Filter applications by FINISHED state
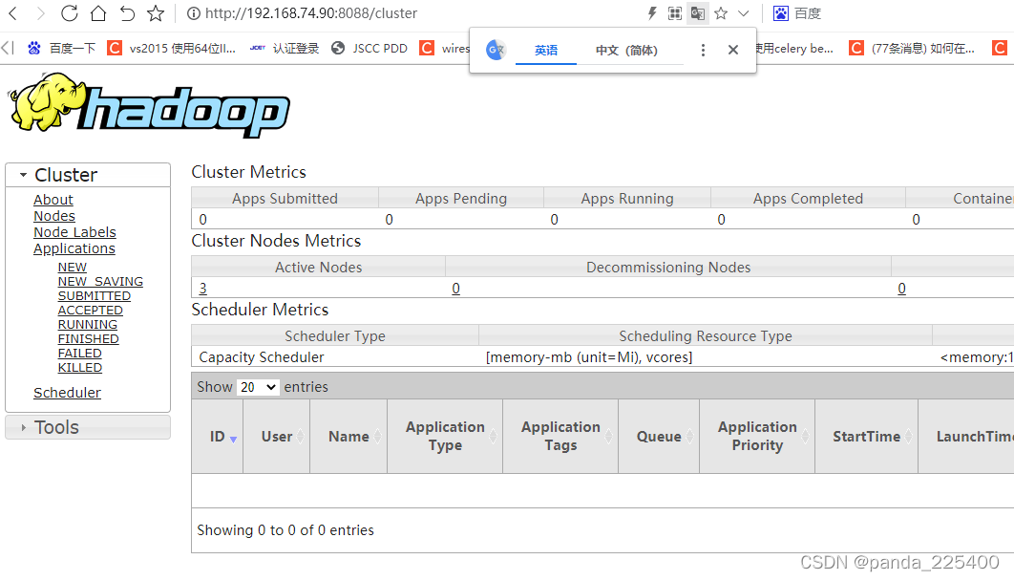1014x581 pixels. pos(88,338)
